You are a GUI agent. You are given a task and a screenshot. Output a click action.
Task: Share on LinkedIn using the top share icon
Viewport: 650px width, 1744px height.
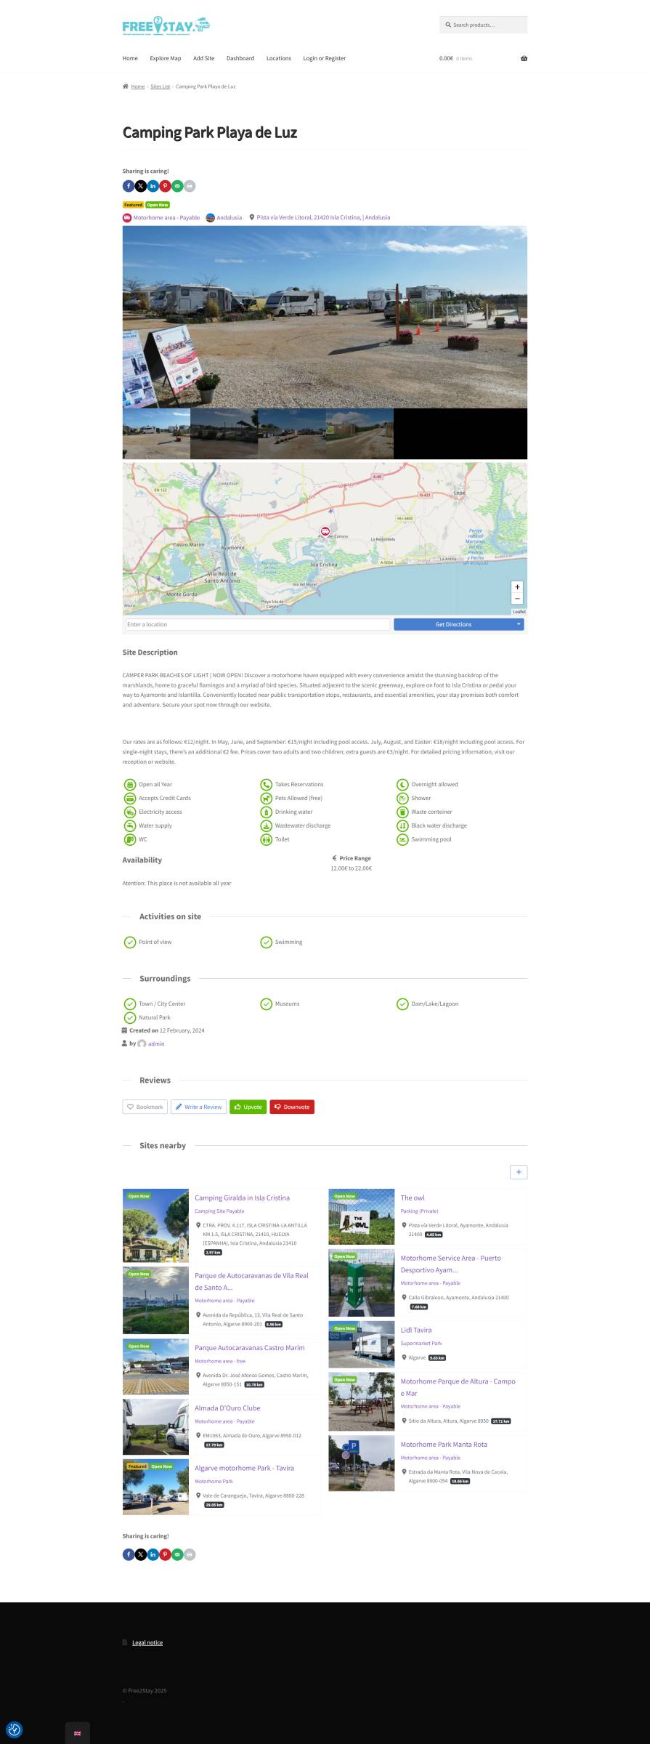[x=153, y=186]
